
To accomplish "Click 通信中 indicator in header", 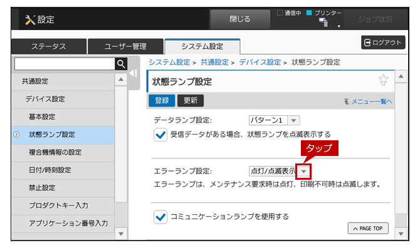I will [289, 13].
